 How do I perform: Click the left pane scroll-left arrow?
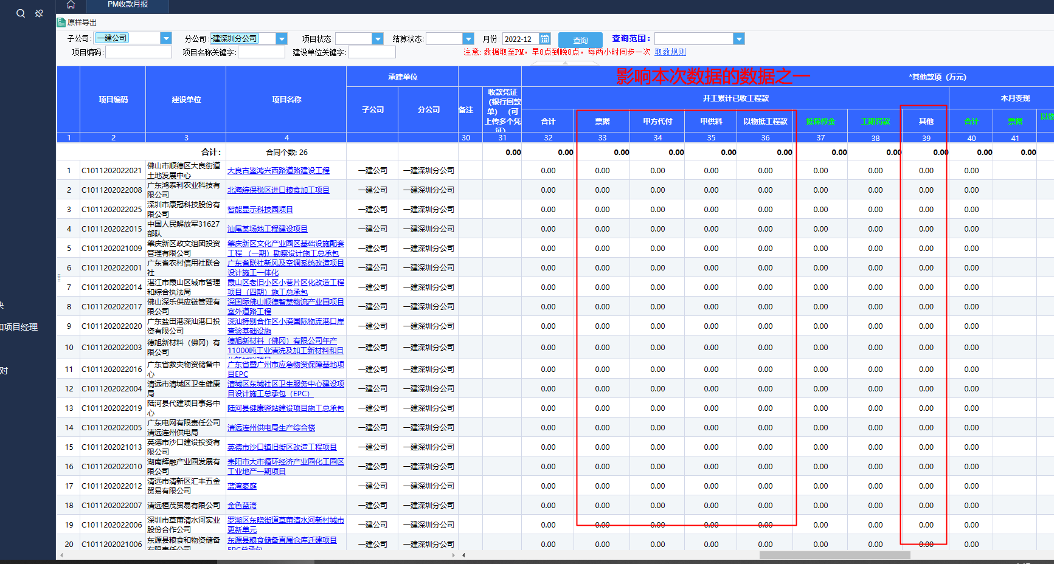click(61, 555)
